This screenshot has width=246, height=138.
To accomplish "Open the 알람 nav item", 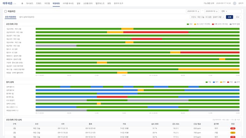I will click(x=78, y=3).
